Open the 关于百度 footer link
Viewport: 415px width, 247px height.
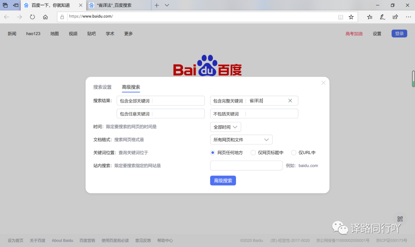tap(37, 240)
